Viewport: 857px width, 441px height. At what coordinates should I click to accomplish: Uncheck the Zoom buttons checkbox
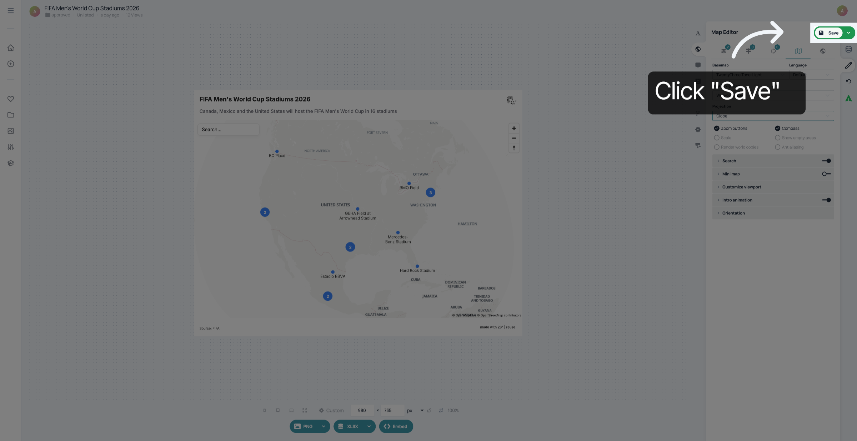point(716,128)
